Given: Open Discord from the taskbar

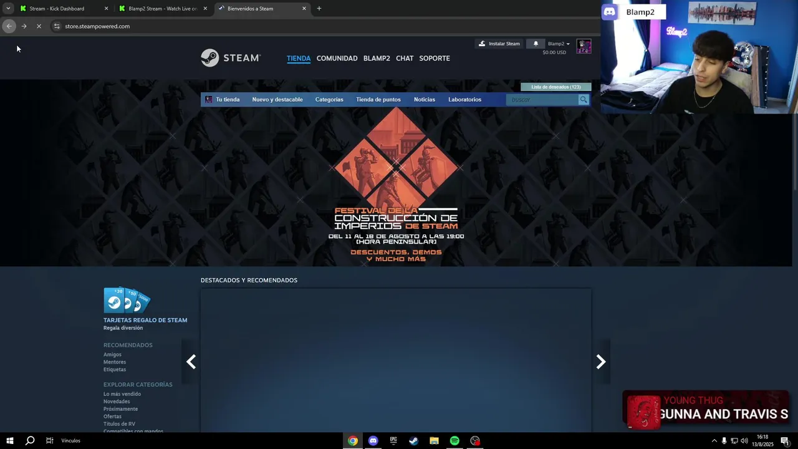Looking at the screenshot, I should [x=373, y=441].
